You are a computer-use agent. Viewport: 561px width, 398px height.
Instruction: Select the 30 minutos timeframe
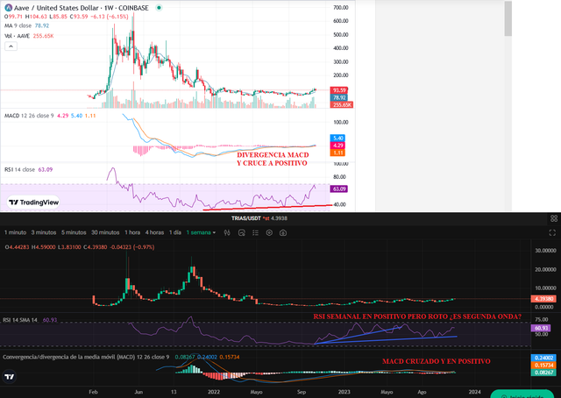[105, 232]
